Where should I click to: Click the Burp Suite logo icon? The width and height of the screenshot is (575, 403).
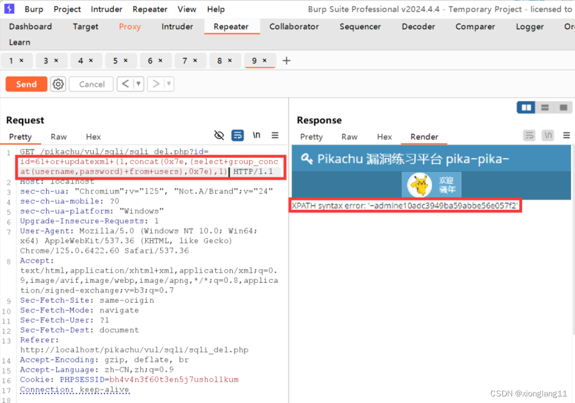[9, 9]
